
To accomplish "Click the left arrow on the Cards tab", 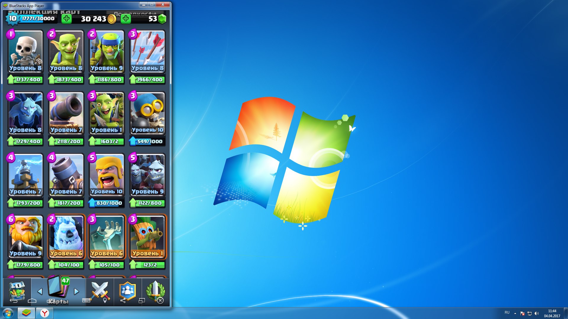I will [40, 292].
